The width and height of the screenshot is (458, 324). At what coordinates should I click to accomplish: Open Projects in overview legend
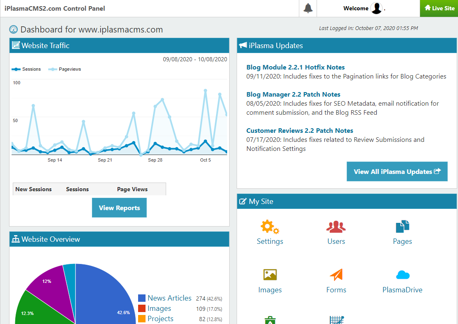(x=160, y=319)
